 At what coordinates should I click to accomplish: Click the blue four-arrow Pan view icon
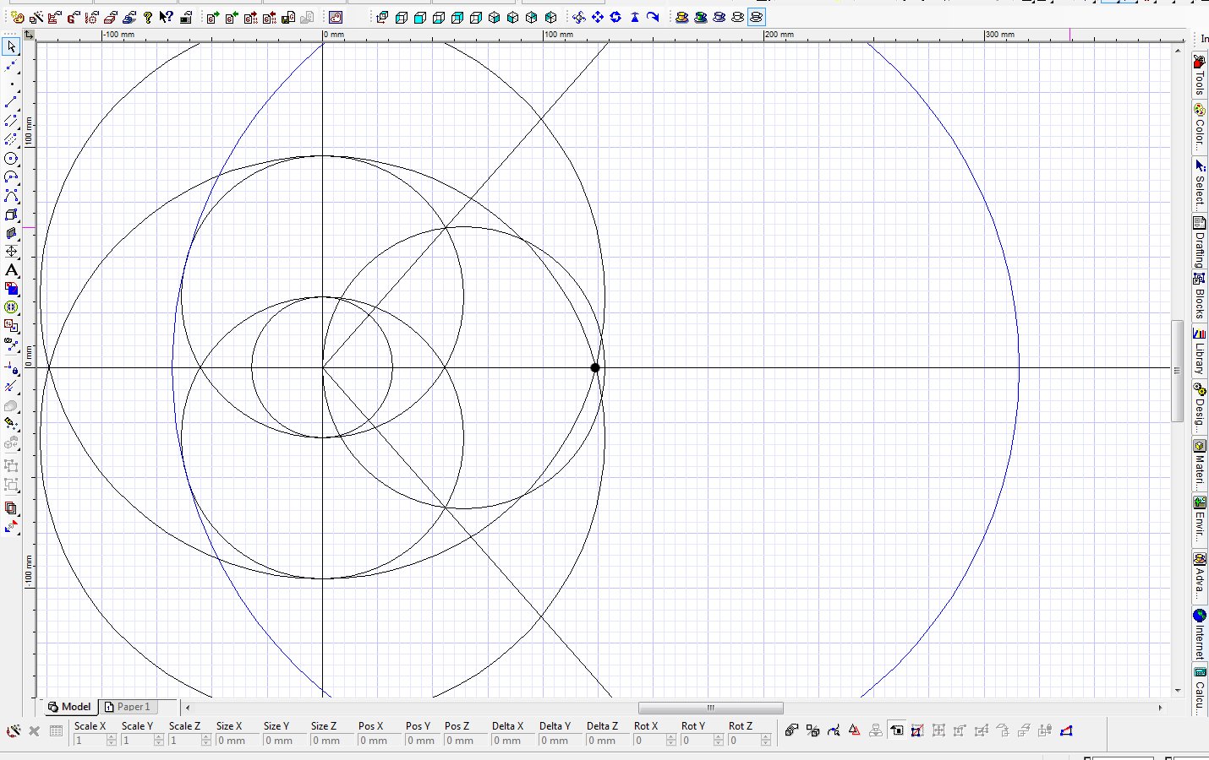pyautogui.click(x=598, y=17)
